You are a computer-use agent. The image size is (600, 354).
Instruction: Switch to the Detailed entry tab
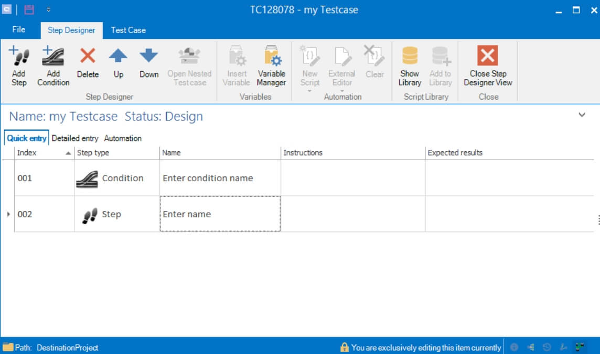point(76,138)
